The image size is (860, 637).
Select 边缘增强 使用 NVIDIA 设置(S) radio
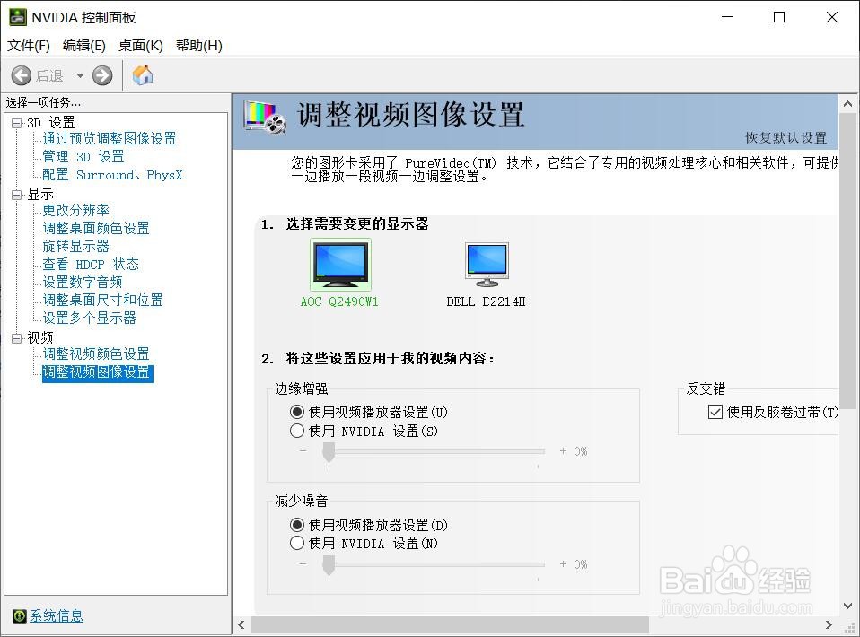pyautogui.click(x=297, y=432)
